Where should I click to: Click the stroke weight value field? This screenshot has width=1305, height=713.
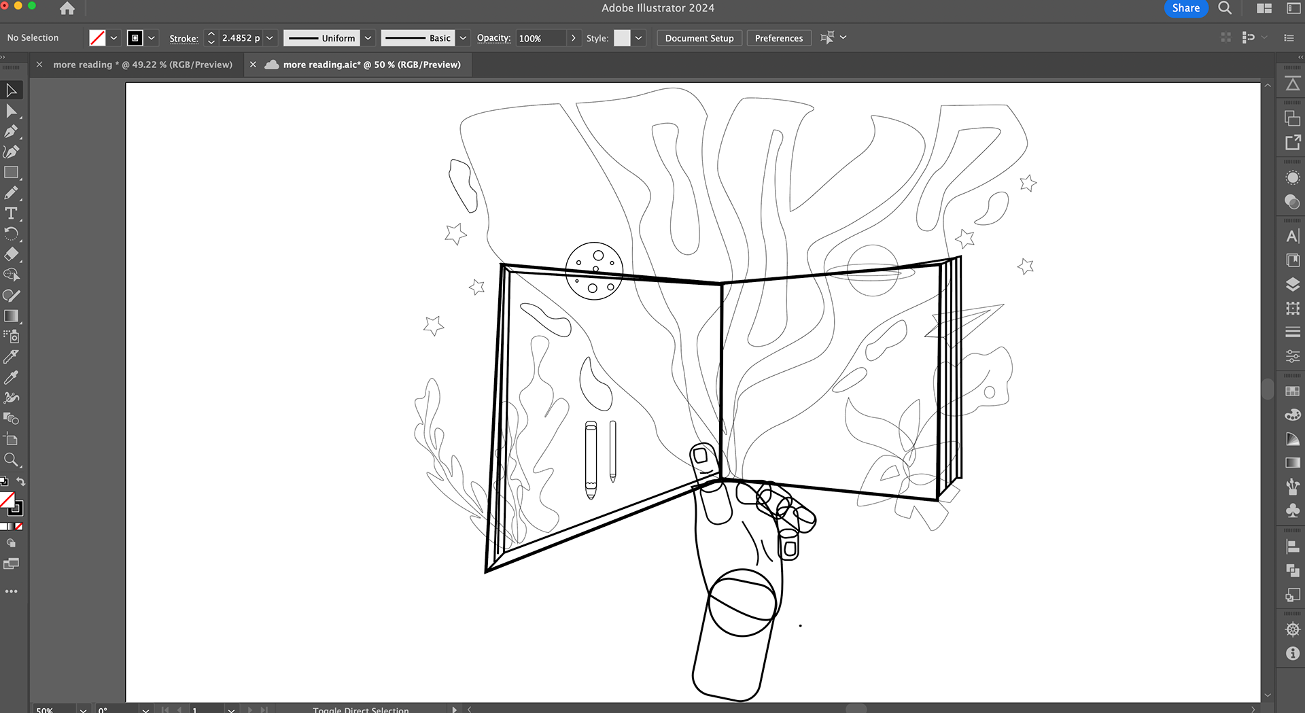pyautogui.click(x=241, y=38)
